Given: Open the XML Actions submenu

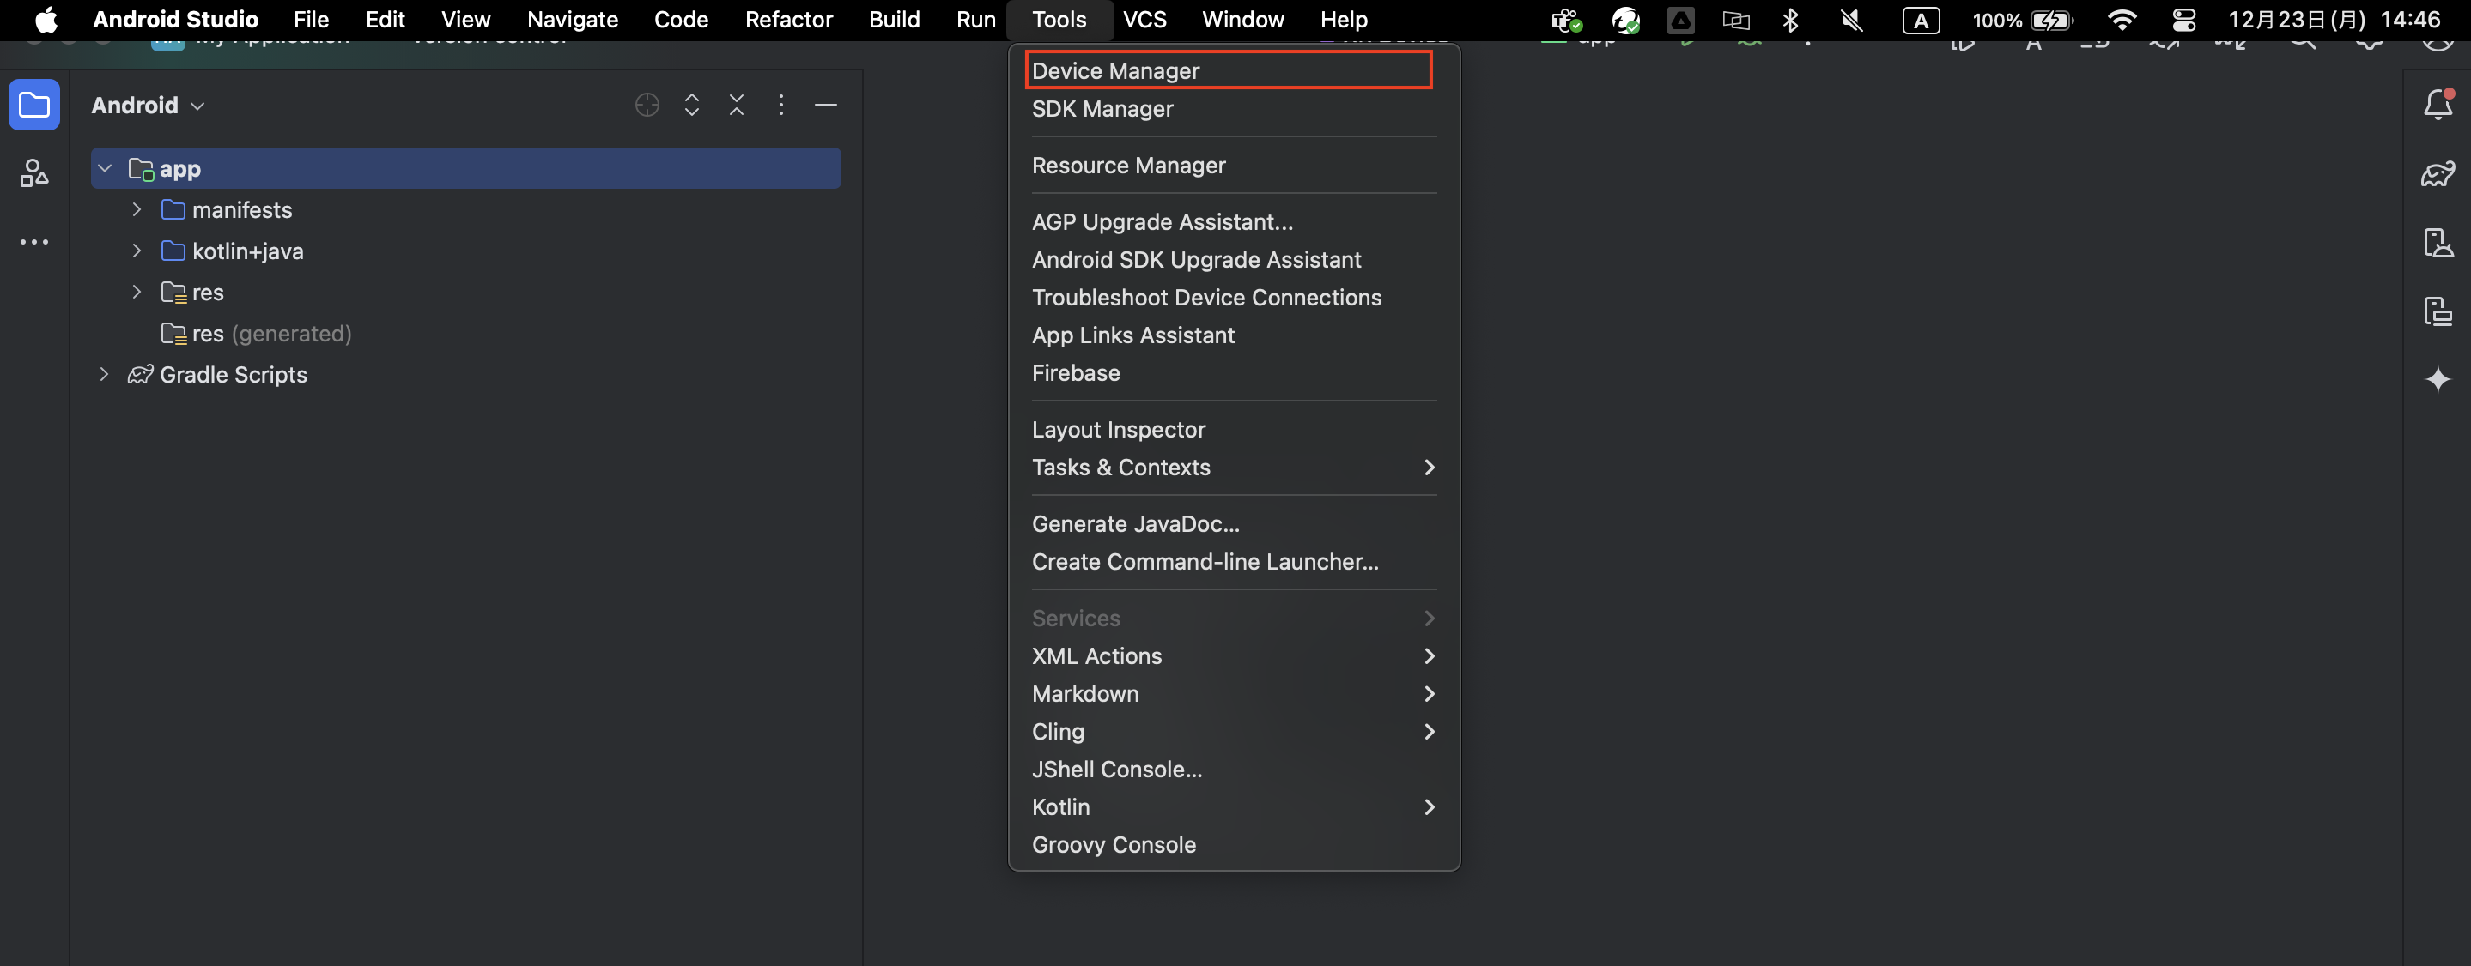Looking at the screenshot, I should pyautogui.click(x=1234, y=656).
